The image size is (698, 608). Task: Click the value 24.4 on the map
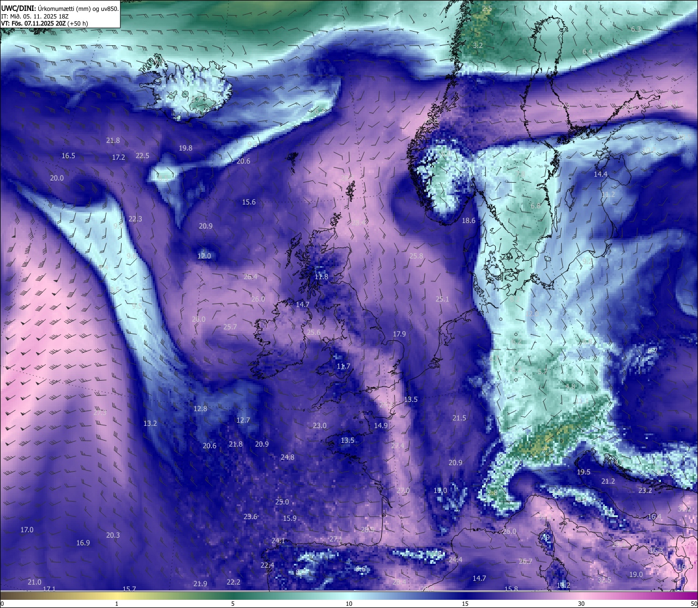(x=455, y=560)
